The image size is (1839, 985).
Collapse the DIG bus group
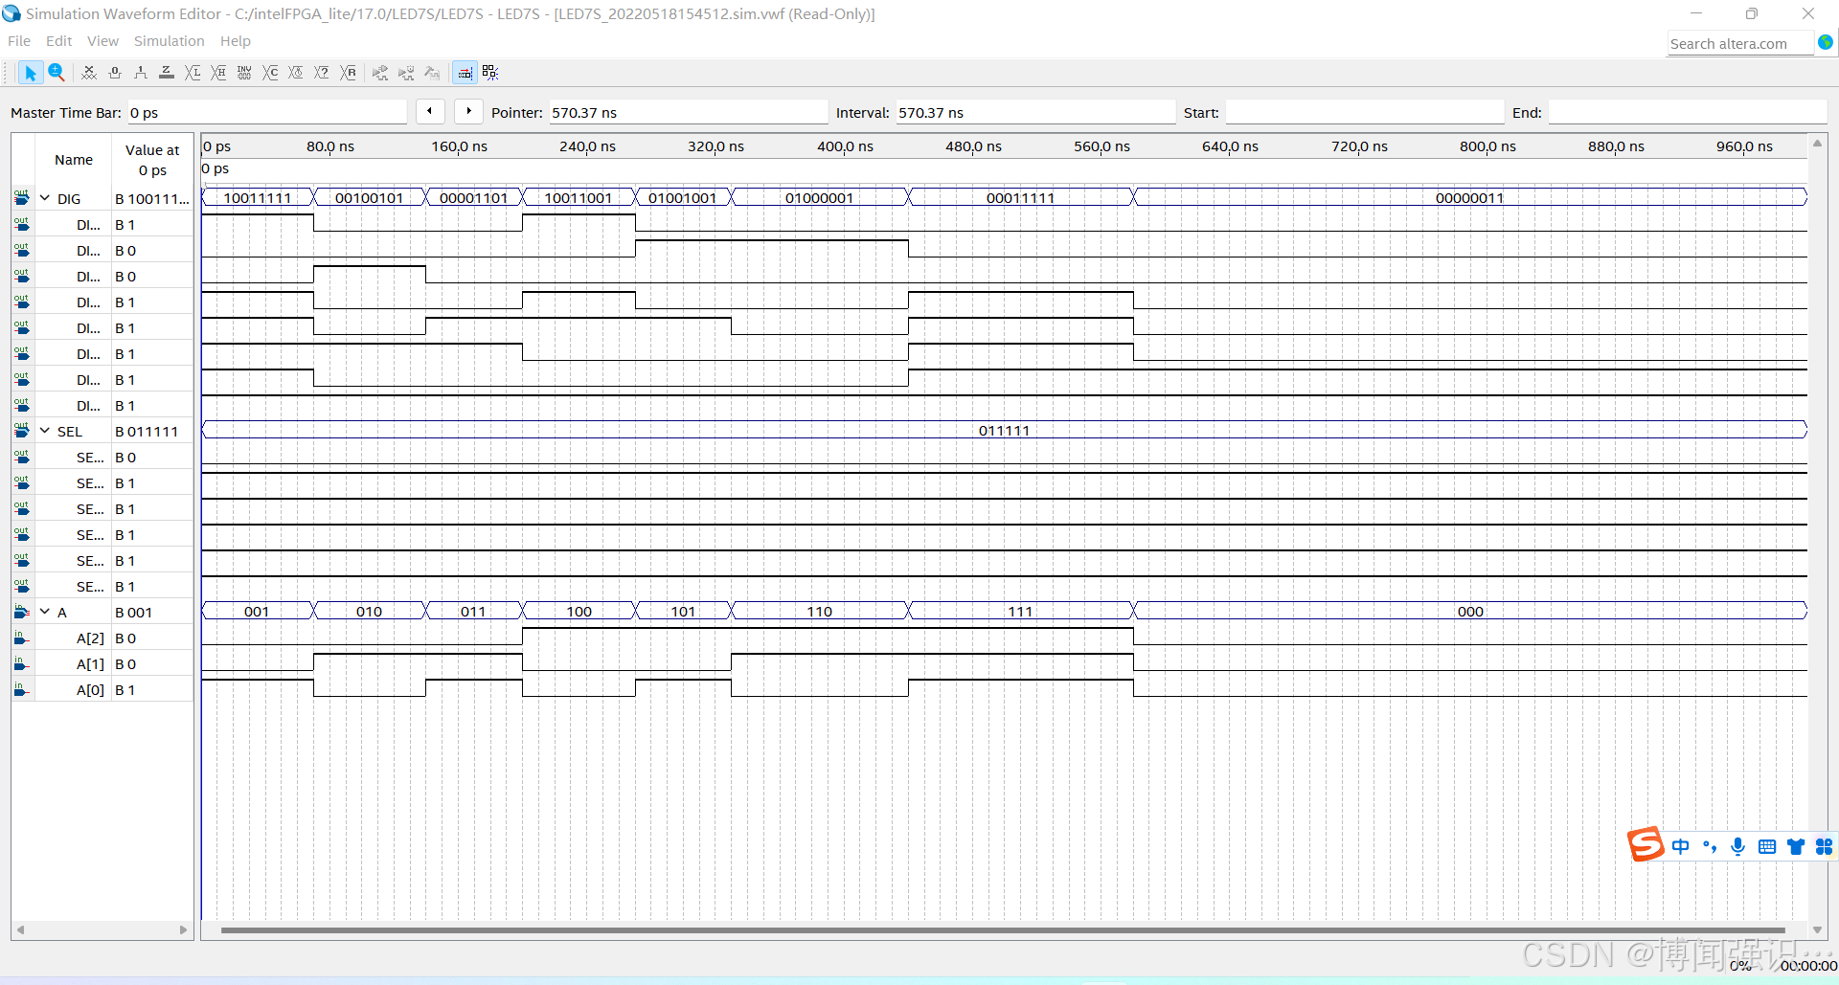coord(45,198)
